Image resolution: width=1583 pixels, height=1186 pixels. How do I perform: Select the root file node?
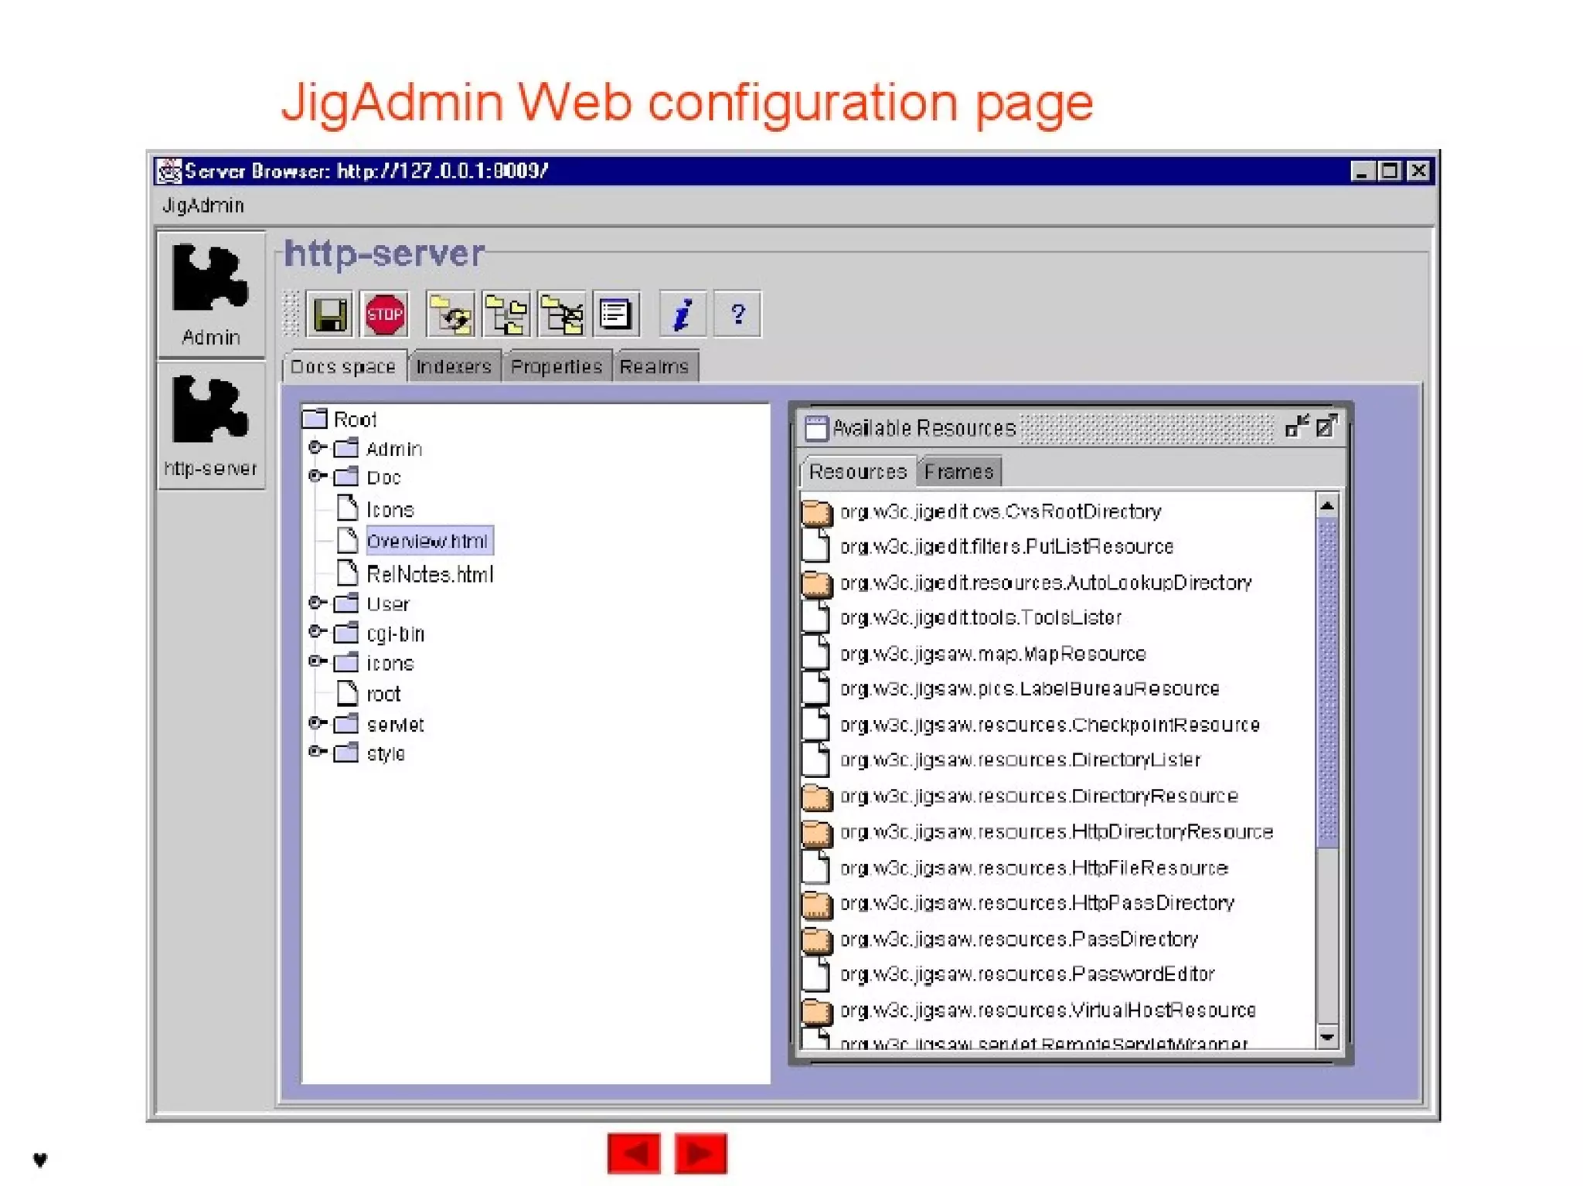pyautogui.click(x=383, y=694)
